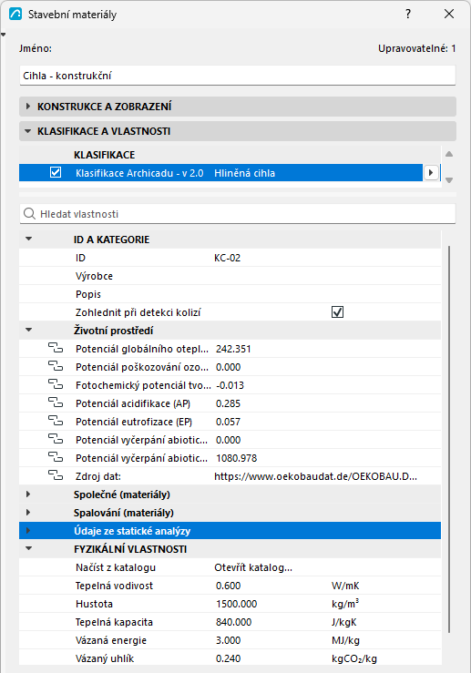Focus the Hledat vlastnosti search field
Image resolution: width=471 pixels, height=673 pixels.
click(x=238, y=214)
